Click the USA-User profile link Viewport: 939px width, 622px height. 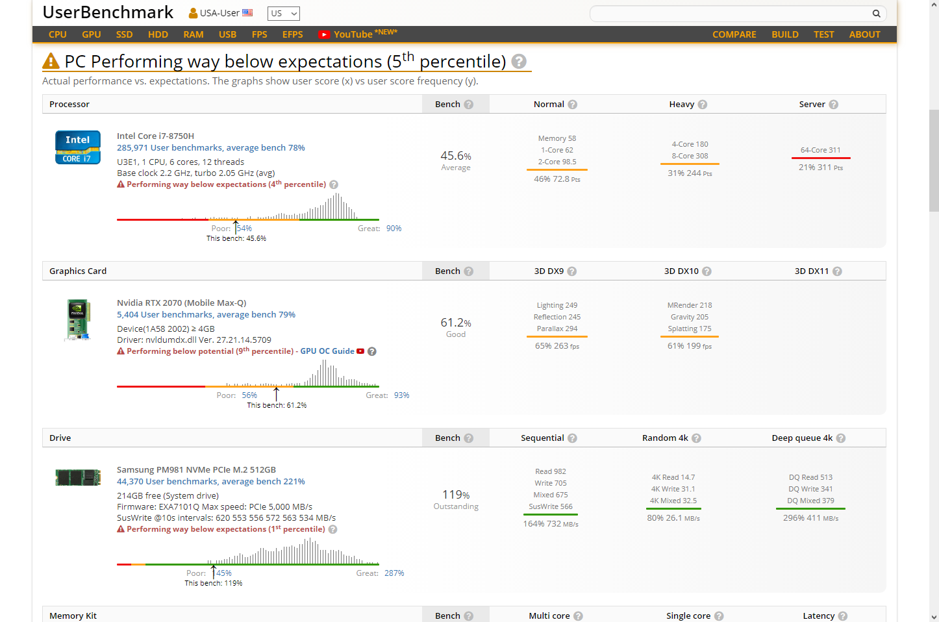click(x=219, y=13)
